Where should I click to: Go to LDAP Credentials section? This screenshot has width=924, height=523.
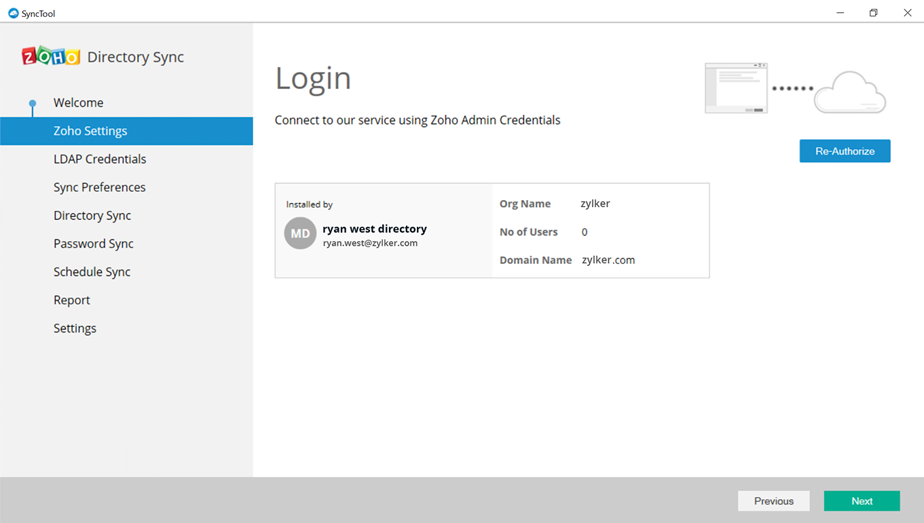click(100, 159)
